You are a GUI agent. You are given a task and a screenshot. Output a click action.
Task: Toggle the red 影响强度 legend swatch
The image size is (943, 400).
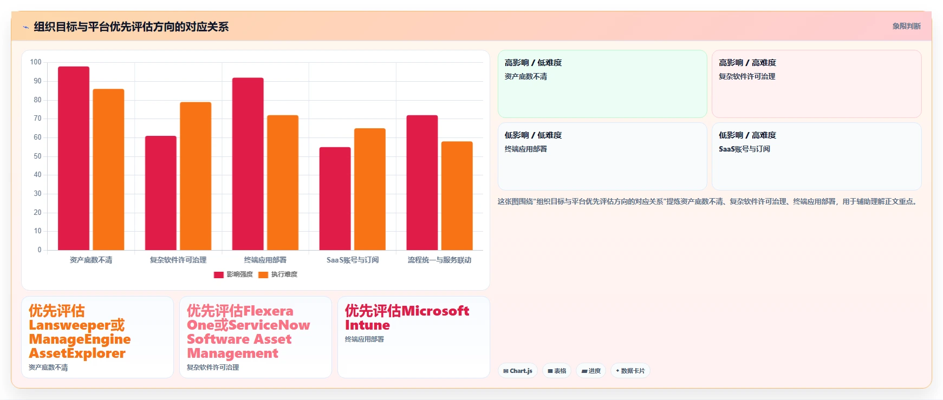point(218,274)
